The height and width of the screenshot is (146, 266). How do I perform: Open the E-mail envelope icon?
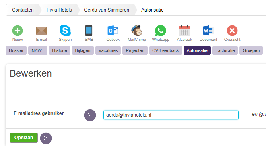point(41,31)
